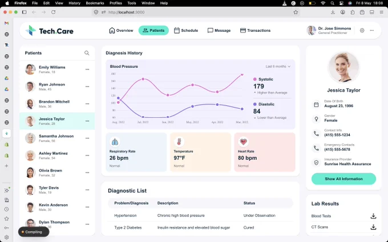Screen dimensions: 388x242
Task: Add a new sidebar item with plus icon
Action: click(7, 166)
